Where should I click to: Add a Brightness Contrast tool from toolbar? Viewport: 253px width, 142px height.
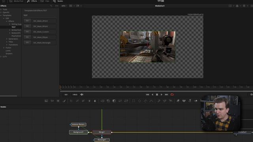coord(89,101)
